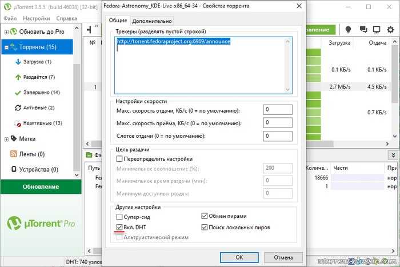The image size is (400, 267).
Task: Click the green folder icon in the lower pane tab
Action: 89,155
